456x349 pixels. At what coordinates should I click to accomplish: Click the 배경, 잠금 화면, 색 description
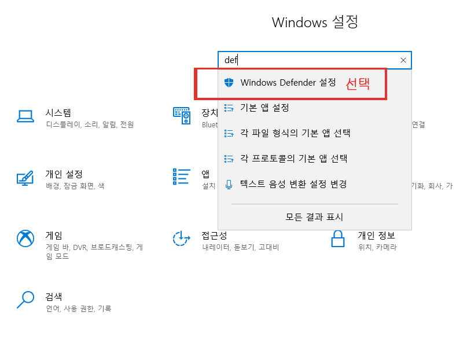[75, 186]
